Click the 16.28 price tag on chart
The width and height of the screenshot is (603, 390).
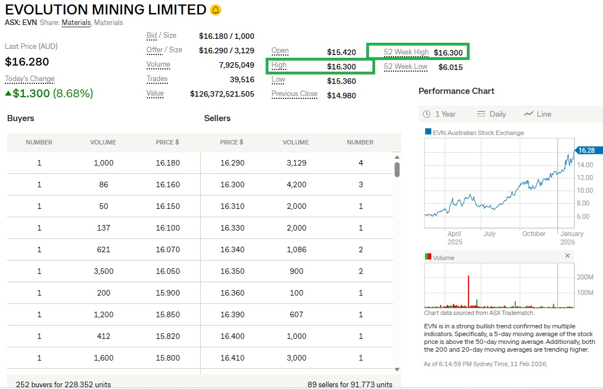pyautogui.click(x=586, y=151)
